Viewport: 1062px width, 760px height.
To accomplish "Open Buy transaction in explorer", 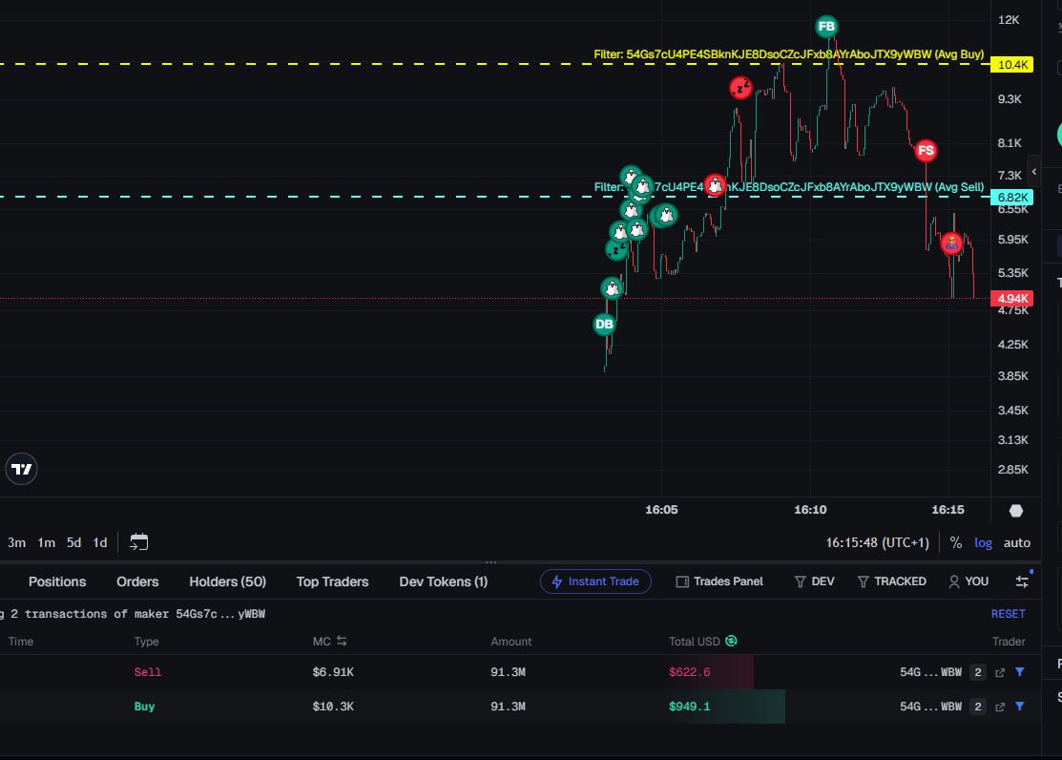I will [1000, 707].
